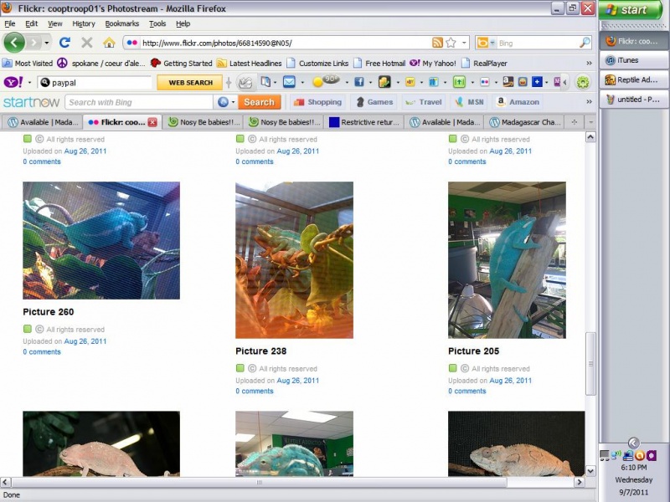Click the Flickr dots icon on Yahoo toolbar
This screenshot has width=670, height=502.
pos(485,82)
